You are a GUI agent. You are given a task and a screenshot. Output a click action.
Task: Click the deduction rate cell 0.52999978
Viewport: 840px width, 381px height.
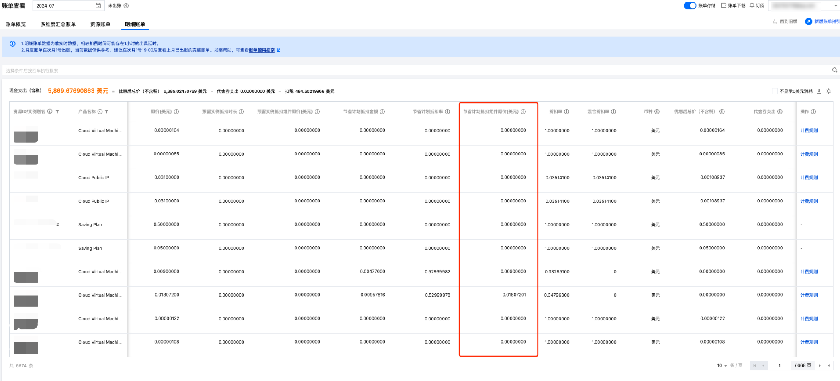pyautogui.click(x=437, y=295)
